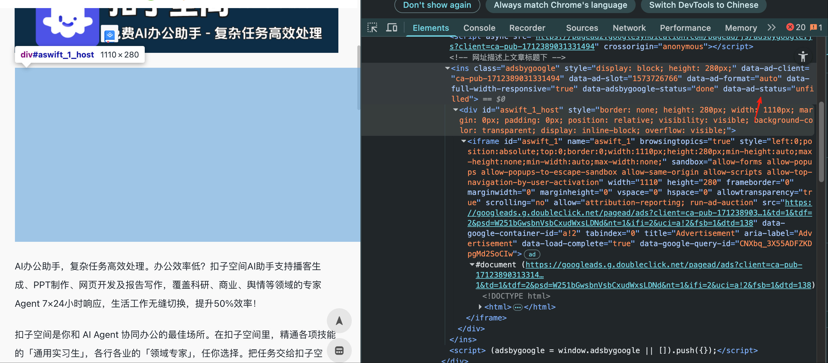The width and height of the screenshot is (828, 363).
Task: Show more DevTools tabs via chevron
Action: [x=771, y=28]
